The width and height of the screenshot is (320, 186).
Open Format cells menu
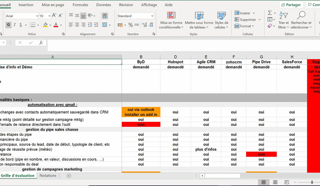point(244,26)
